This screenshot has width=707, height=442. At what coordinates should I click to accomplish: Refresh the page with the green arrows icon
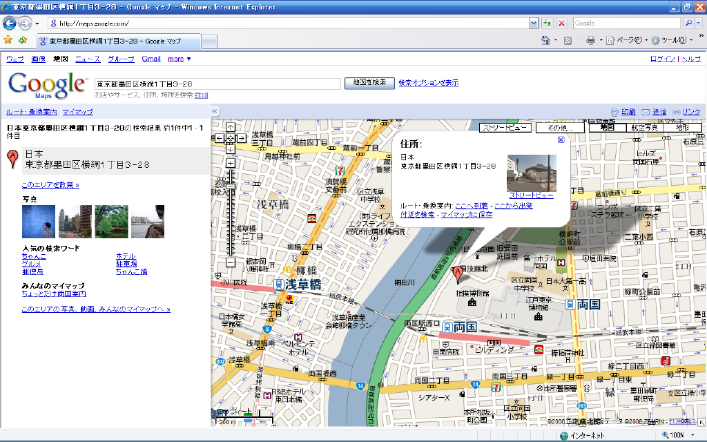547,23
